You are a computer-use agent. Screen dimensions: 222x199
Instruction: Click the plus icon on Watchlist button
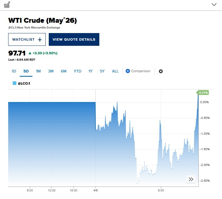[x=40, y=39]
